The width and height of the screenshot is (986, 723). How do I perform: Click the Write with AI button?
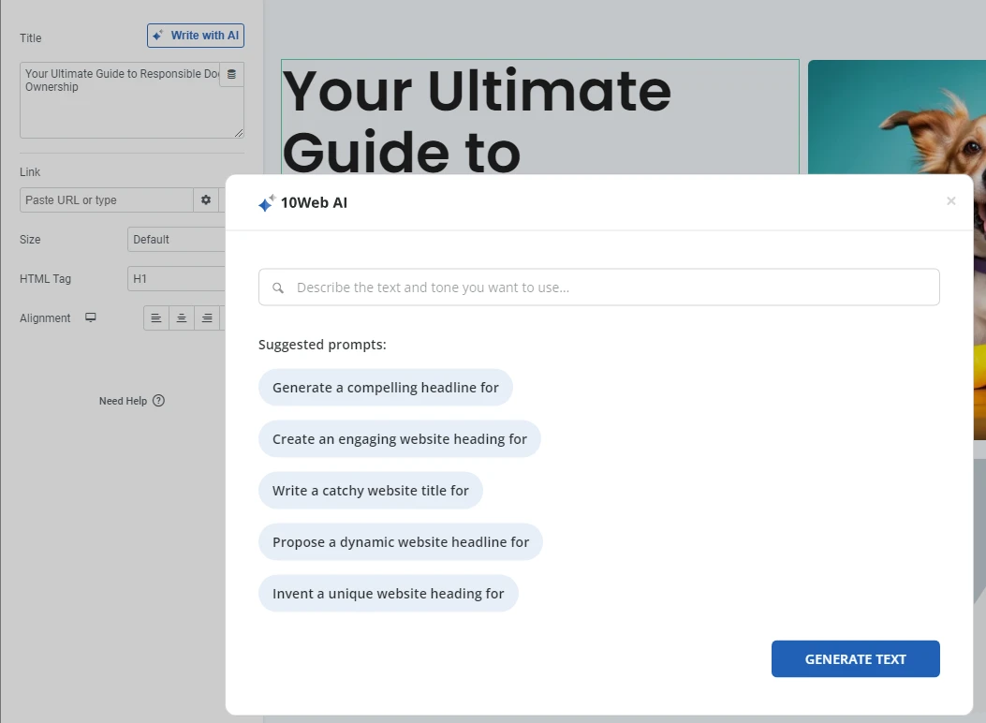click(196, 36)
